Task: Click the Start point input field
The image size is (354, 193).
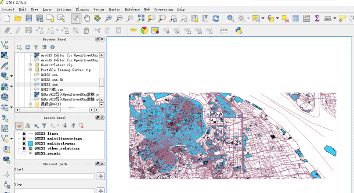Action: coord(54,176)
